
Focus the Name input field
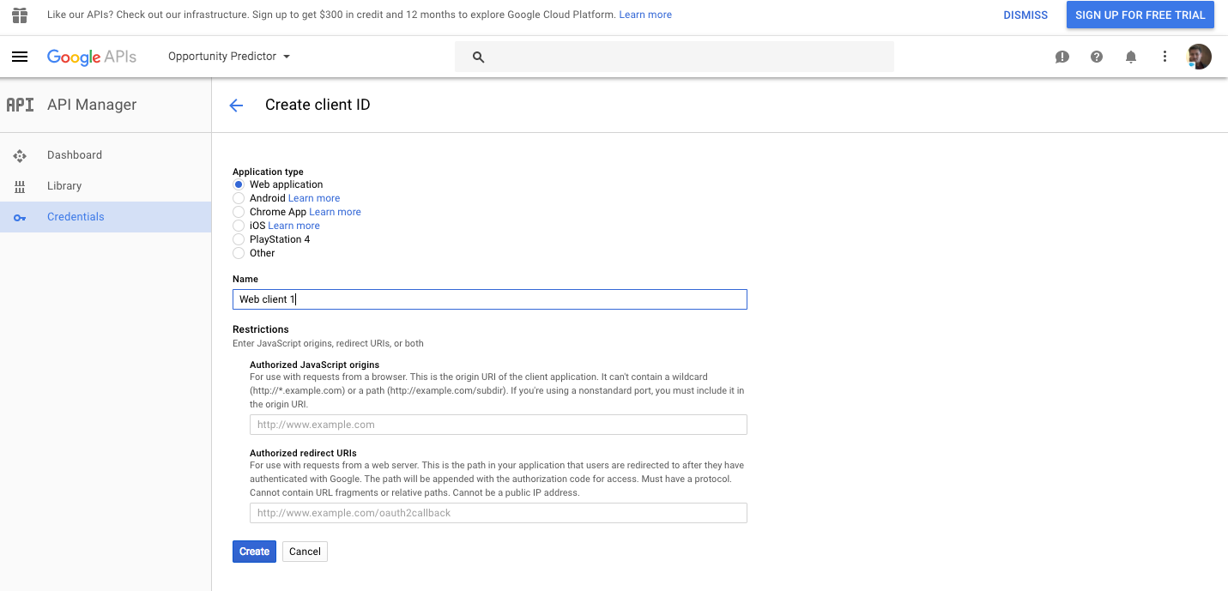pos(490,299)
